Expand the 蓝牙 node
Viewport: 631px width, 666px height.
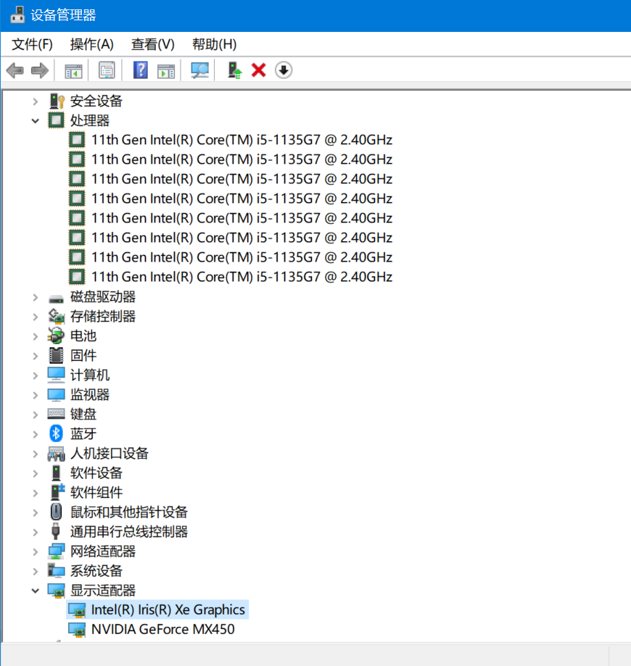click(x=36, y=434)
